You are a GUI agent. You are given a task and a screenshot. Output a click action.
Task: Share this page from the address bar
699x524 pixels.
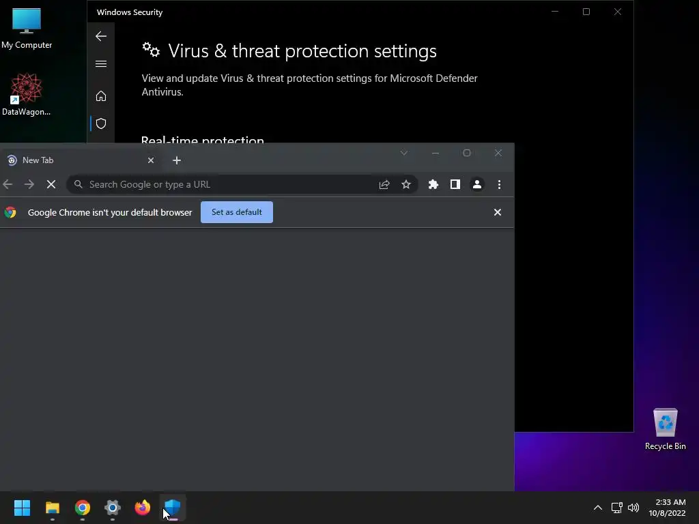384,184
